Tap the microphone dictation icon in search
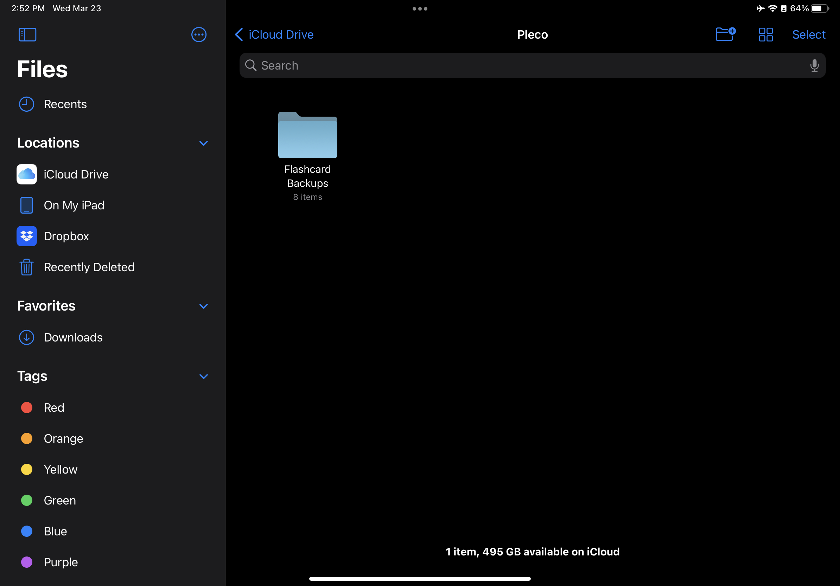Image resolution: width=840 pixels, height=586 pixels. click(x=814, y=65)
